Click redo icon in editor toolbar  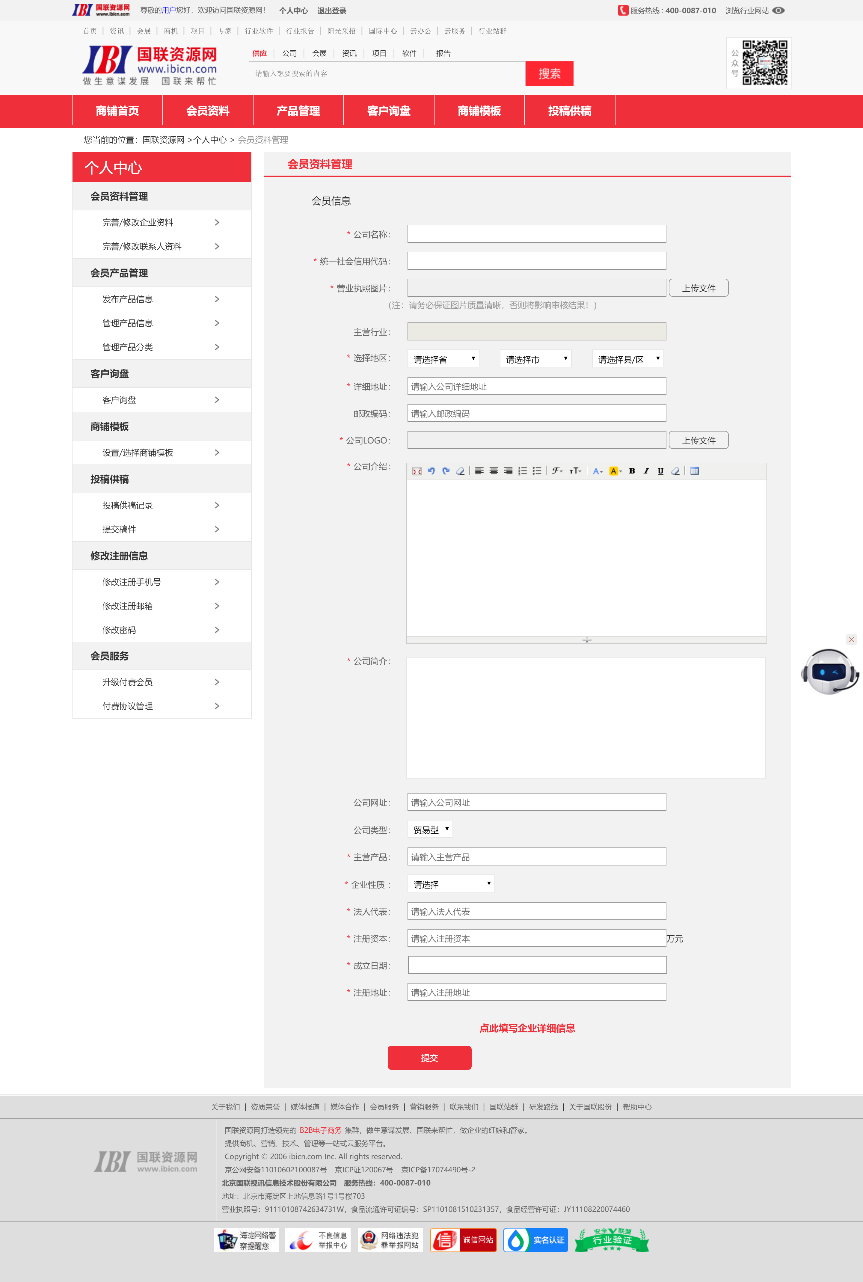pyautogui.click(x=446, y=470)
